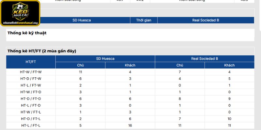The width and height of the screenshot is (261, 130).
Task: Click SD Huesca Khách value "16" in HT-L / FT-L row
Action: click(130, 125)
